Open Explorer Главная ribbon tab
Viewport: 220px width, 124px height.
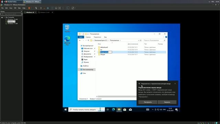coord(88,37)
